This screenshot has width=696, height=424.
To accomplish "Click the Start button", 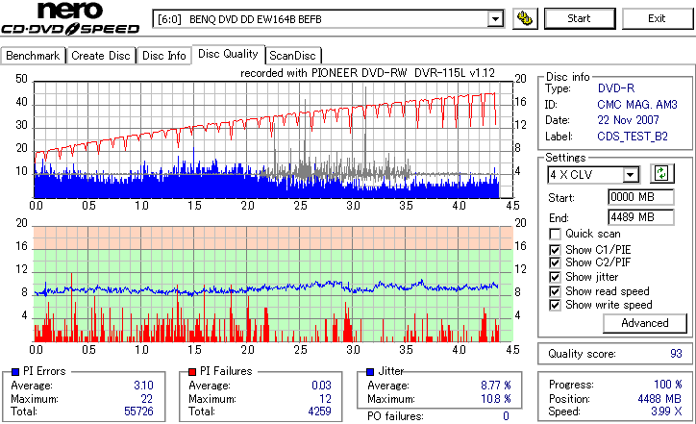I will [580, 18].
